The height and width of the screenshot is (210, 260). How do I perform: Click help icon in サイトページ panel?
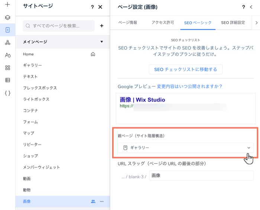coord(92,7)
